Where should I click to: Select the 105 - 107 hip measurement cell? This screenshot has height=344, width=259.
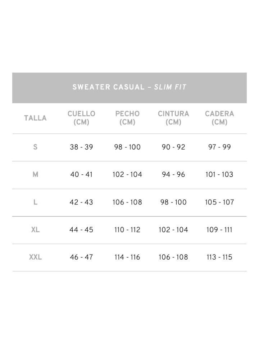219,202
